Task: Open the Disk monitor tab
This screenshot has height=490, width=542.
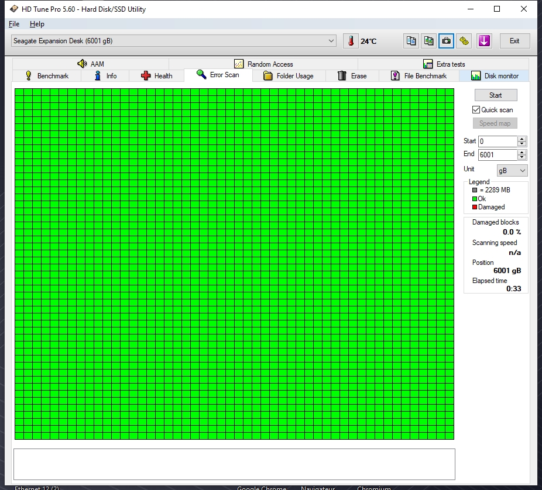Action: pyautogui.click(x=494, y=76)
